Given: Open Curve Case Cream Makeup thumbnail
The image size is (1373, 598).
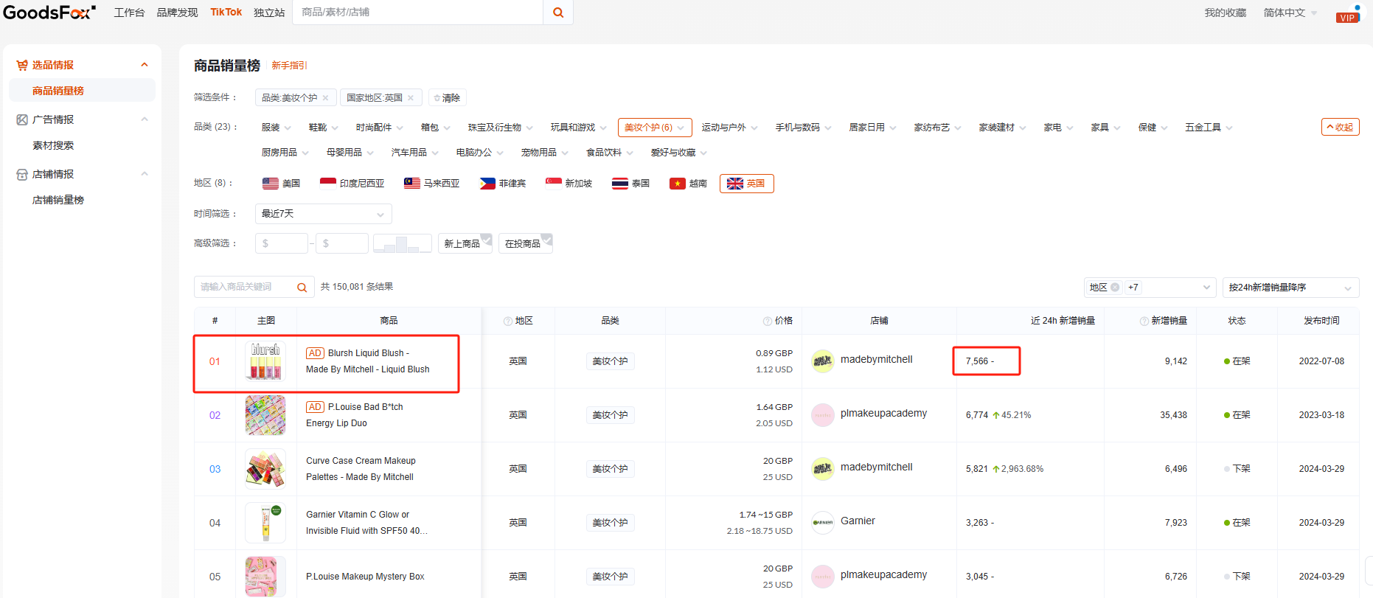Looking at the screenshot, I should (265, 469).
